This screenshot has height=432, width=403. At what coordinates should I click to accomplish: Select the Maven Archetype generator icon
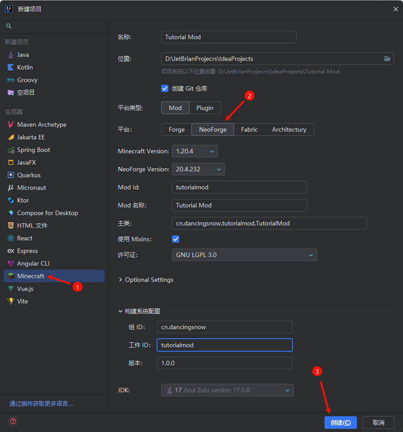pyautogui.click(x=11, y=124)
